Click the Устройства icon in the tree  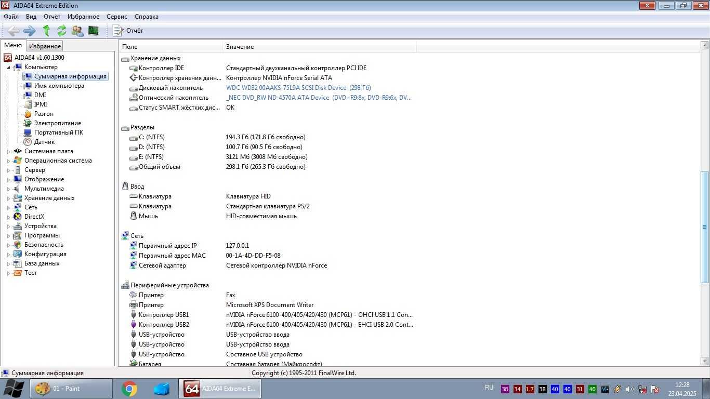[x=18, y=226]
